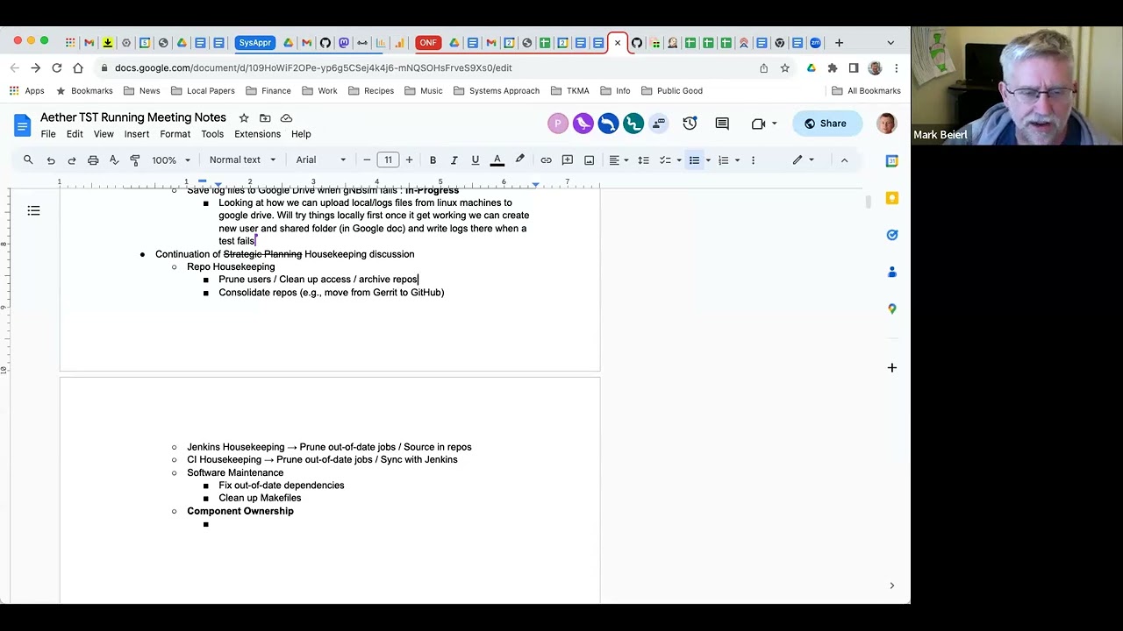Switch to the SysAppr browser tab
Image resolution: width=1123 pixels, height=631 pixels.
pyautogui.click(x=255, y=42)
